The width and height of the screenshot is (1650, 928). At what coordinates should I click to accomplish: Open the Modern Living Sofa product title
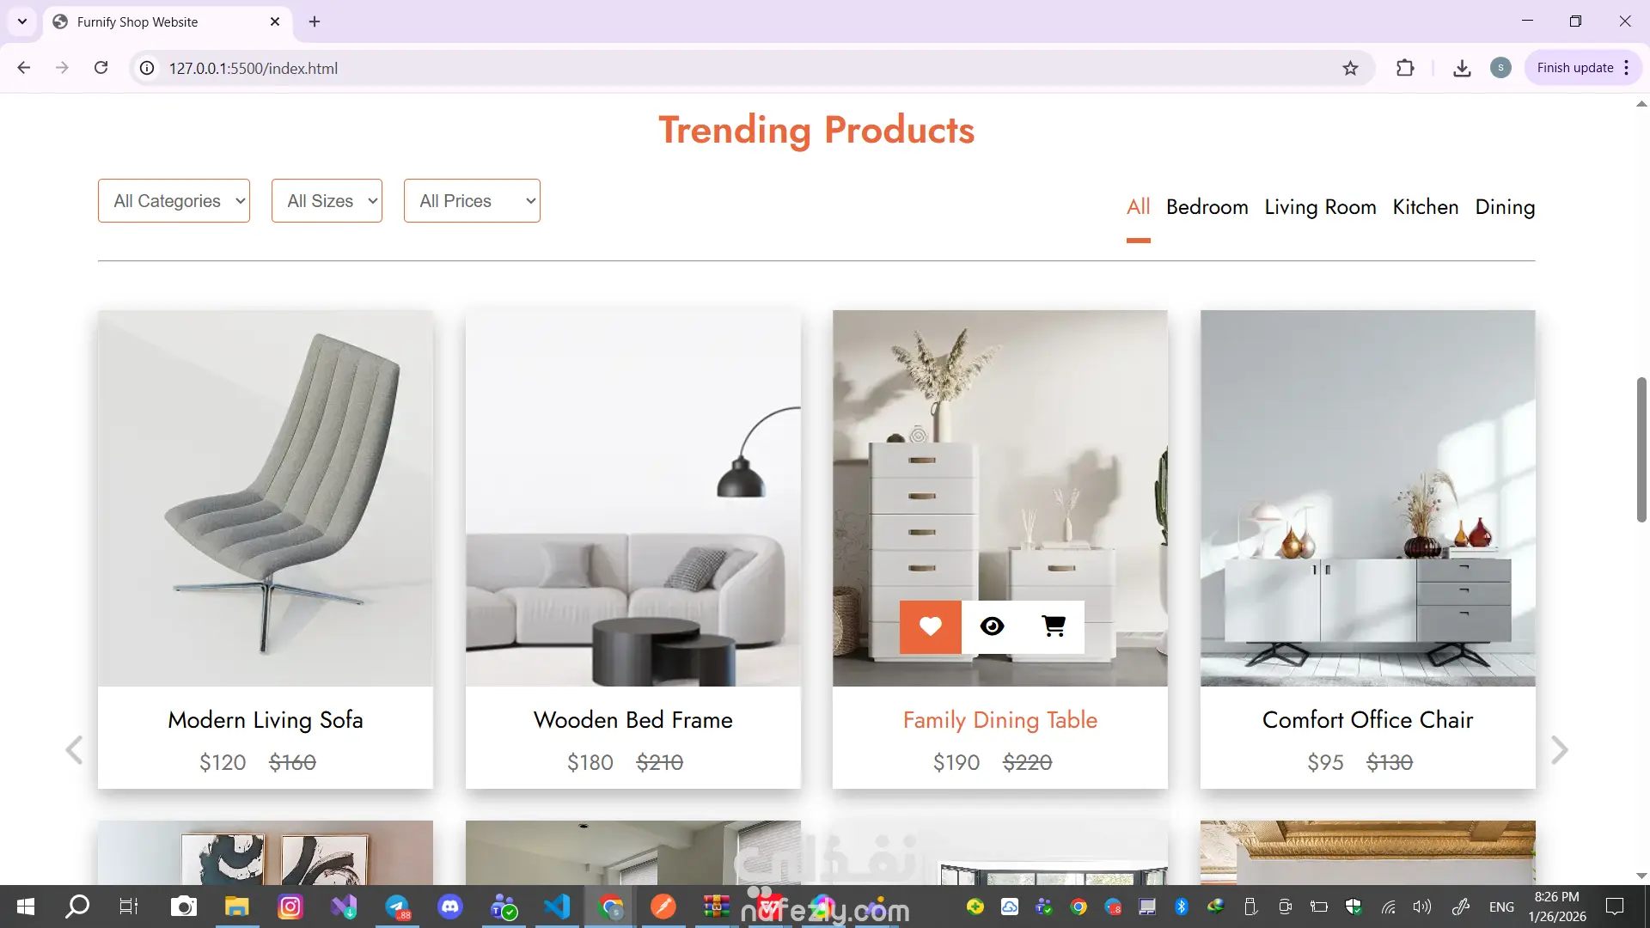(266, 720)
